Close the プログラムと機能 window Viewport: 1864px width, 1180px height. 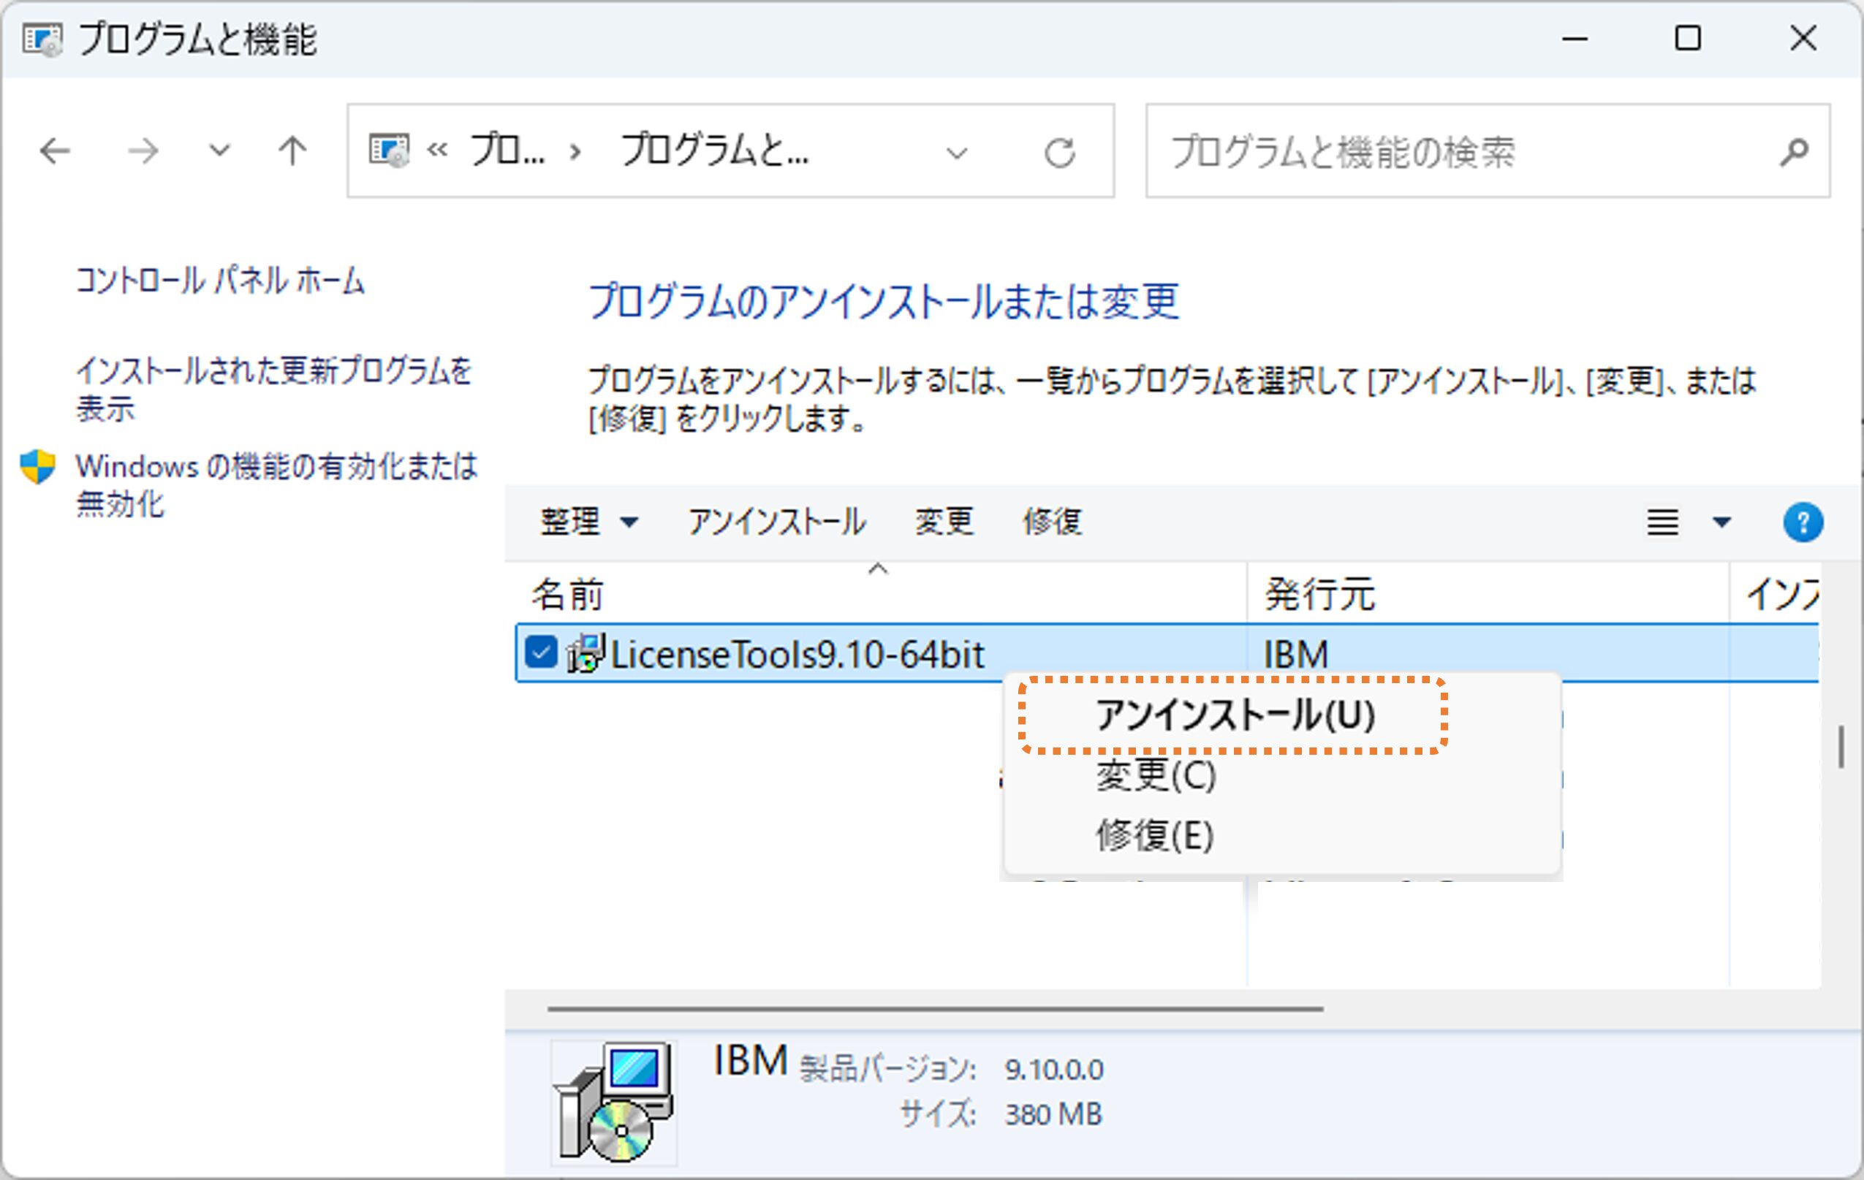1803,38
